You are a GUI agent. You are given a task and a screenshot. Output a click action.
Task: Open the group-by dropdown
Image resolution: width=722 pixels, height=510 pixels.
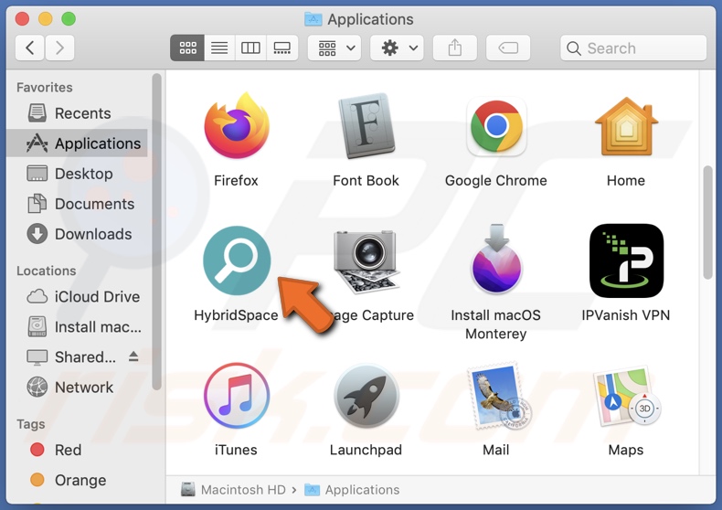[x=334, y=48]
